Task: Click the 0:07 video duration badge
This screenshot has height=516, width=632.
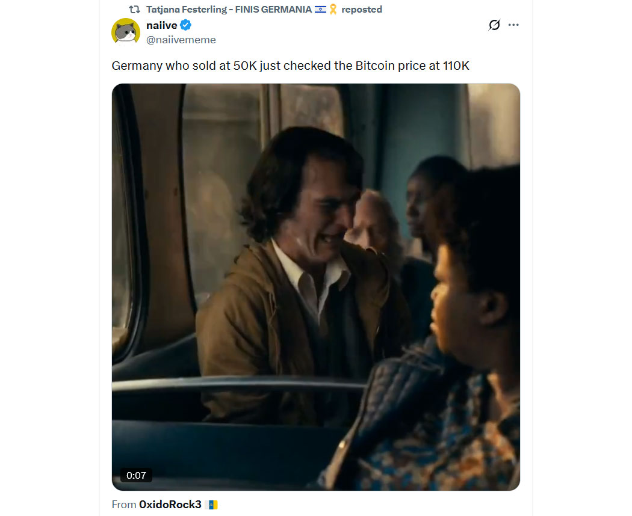Action: tap(136, 475)
